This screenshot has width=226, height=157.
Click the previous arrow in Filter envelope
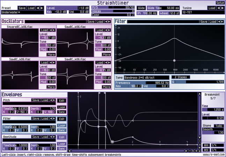[50, 119]
